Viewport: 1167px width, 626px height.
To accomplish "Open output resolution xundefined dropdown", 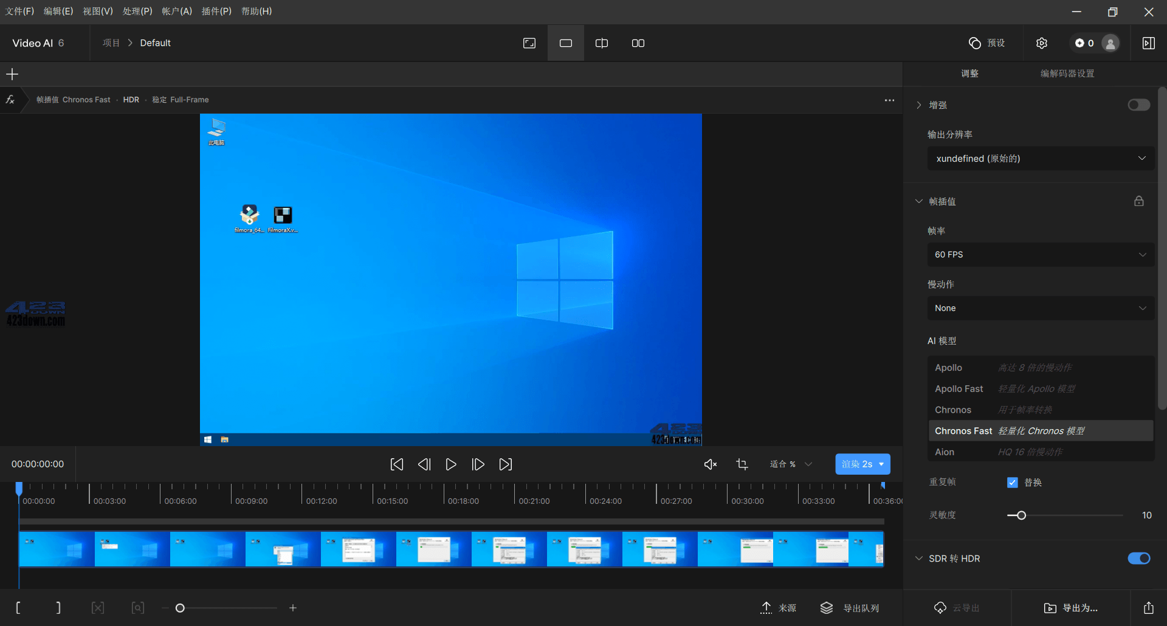I will click(x=1041, y=159).
